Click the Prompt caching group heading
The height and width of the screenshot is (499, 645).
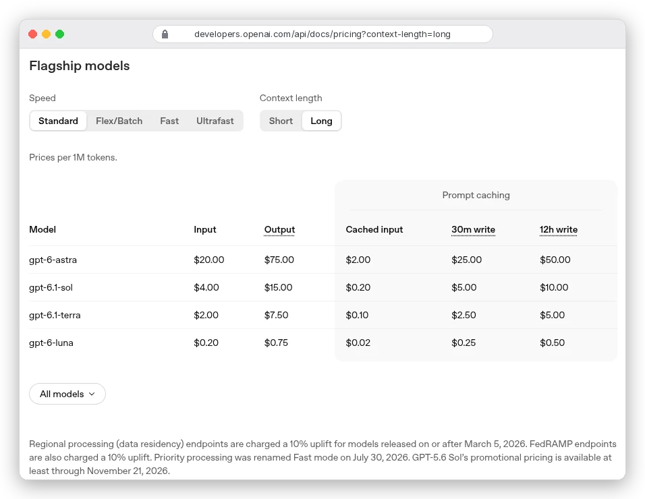coord(476,196)
